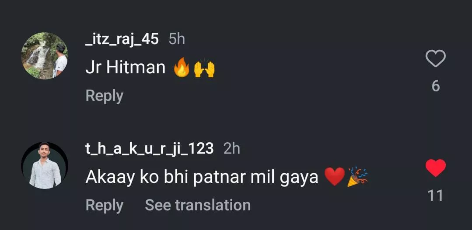Click the 5h timestamp

click(177, 39)
